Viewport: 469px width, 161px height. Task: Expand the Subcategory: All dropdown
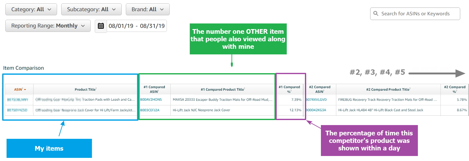point(92,9)
